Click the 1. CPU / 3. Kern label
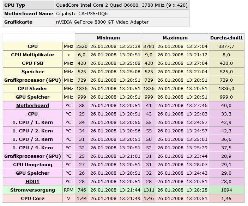The height and width of the screenshot is (206, 248). (32, 139)
